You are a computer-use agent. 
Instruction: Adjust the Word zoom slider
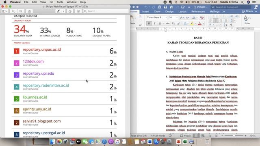pos(234,136)
